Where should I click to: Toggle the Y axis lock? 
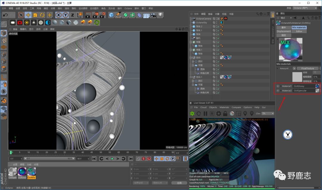(65, 15)
